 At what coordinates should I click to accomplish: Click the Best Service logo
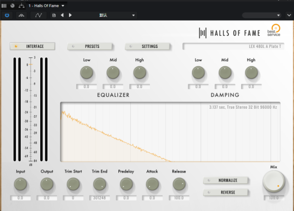coord(274,30)
